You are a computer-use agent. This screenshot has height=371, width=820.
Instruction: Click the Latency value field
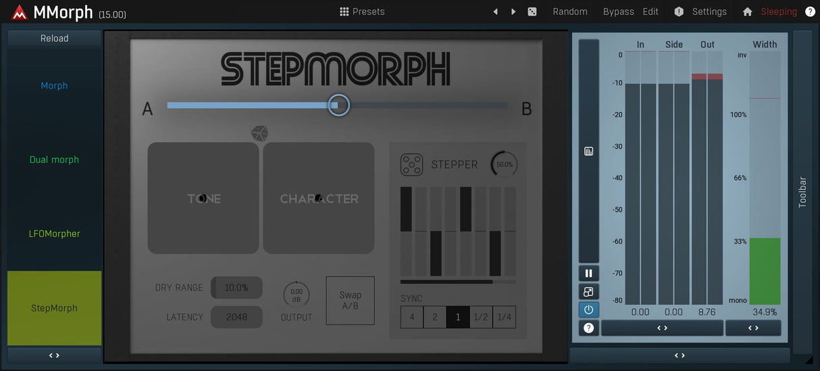point(236,317)
